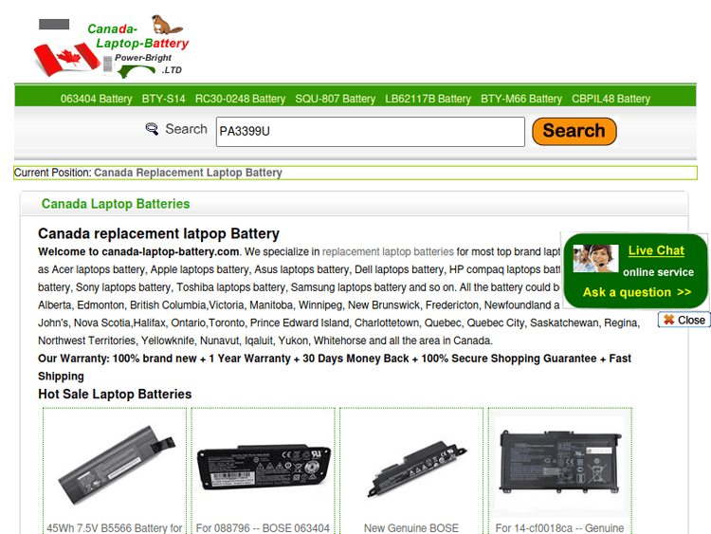Open the BTY-M66 Battery menu link
This screenshot has height=534, width=711.
pos(521,99)
